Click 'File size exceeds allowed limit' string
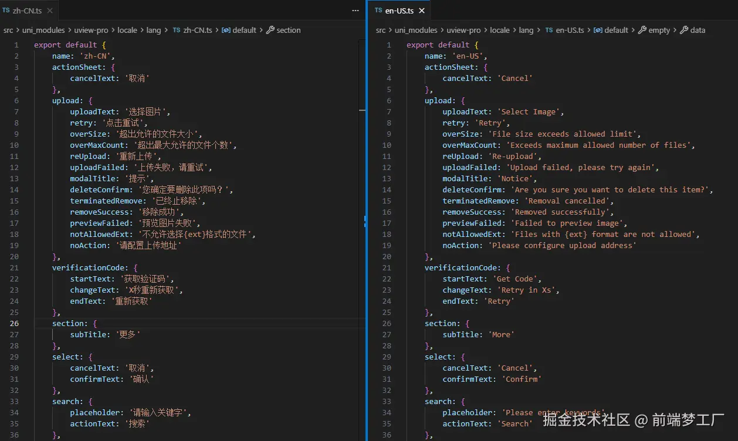 (x=564, y=134)
